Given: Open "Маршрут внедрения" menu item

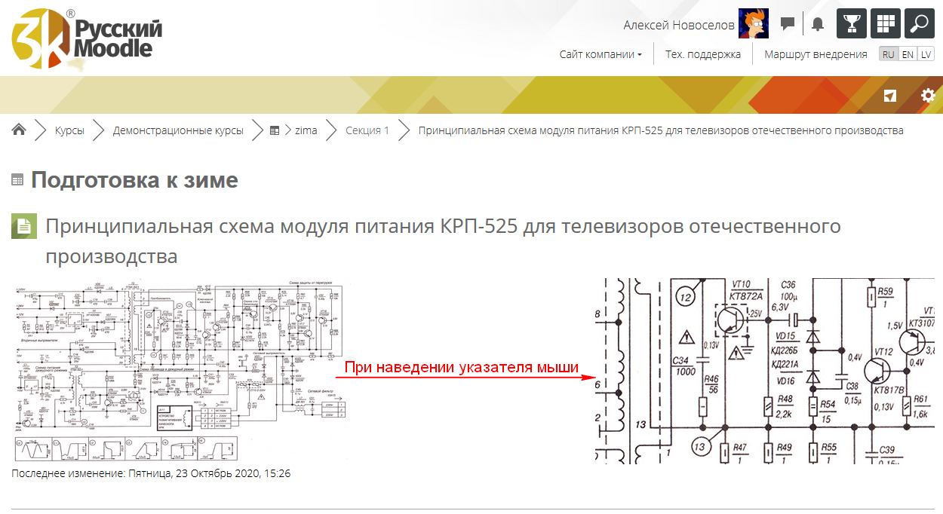Looking at the screenshot, I should 816,54.
